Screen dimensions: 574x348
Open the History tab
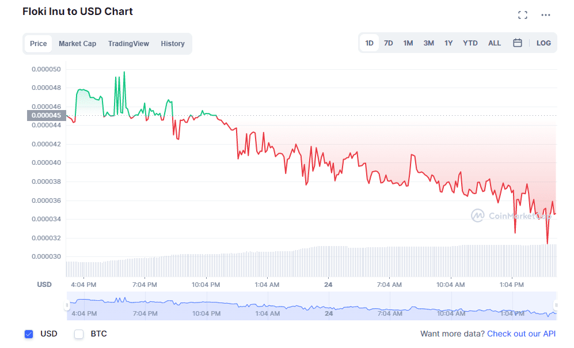point(173,43)
